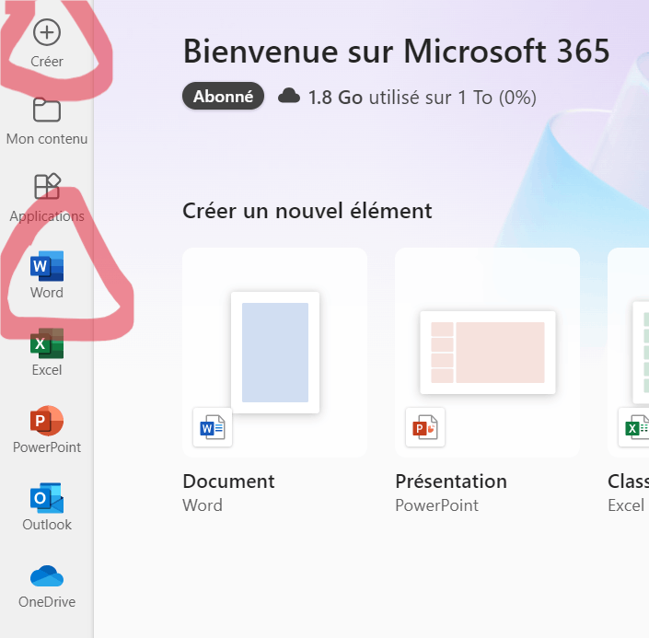Open OneDrive from the sidebar
This screenshot has height=638, width=649.
[x=47, y=575]
